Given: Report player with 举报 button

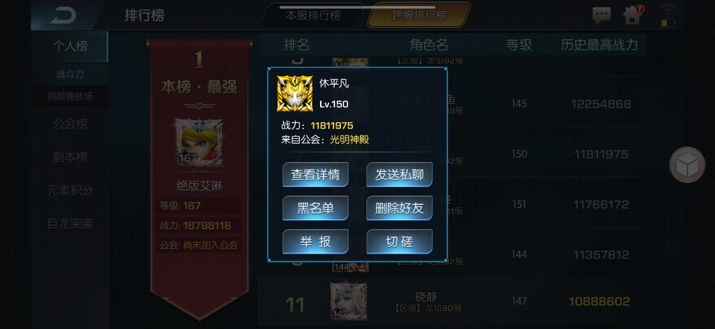Looking at the screenshot, I should point(316,241).
